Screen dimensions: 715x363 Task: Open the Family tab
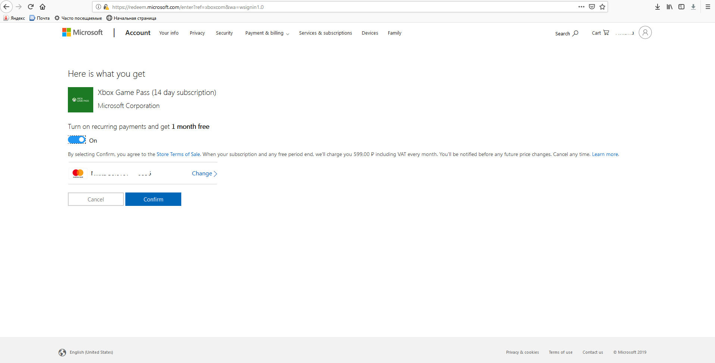click(395, 33)
